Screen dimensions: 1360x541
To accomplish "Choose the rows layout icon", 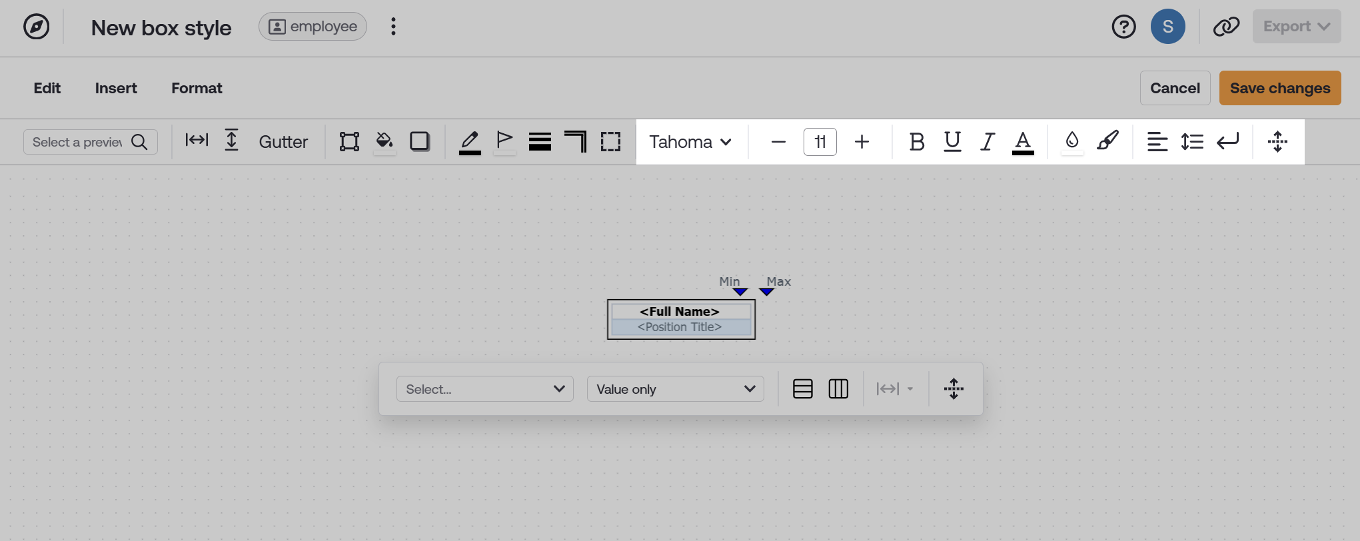I will click(x=803, y=389).
